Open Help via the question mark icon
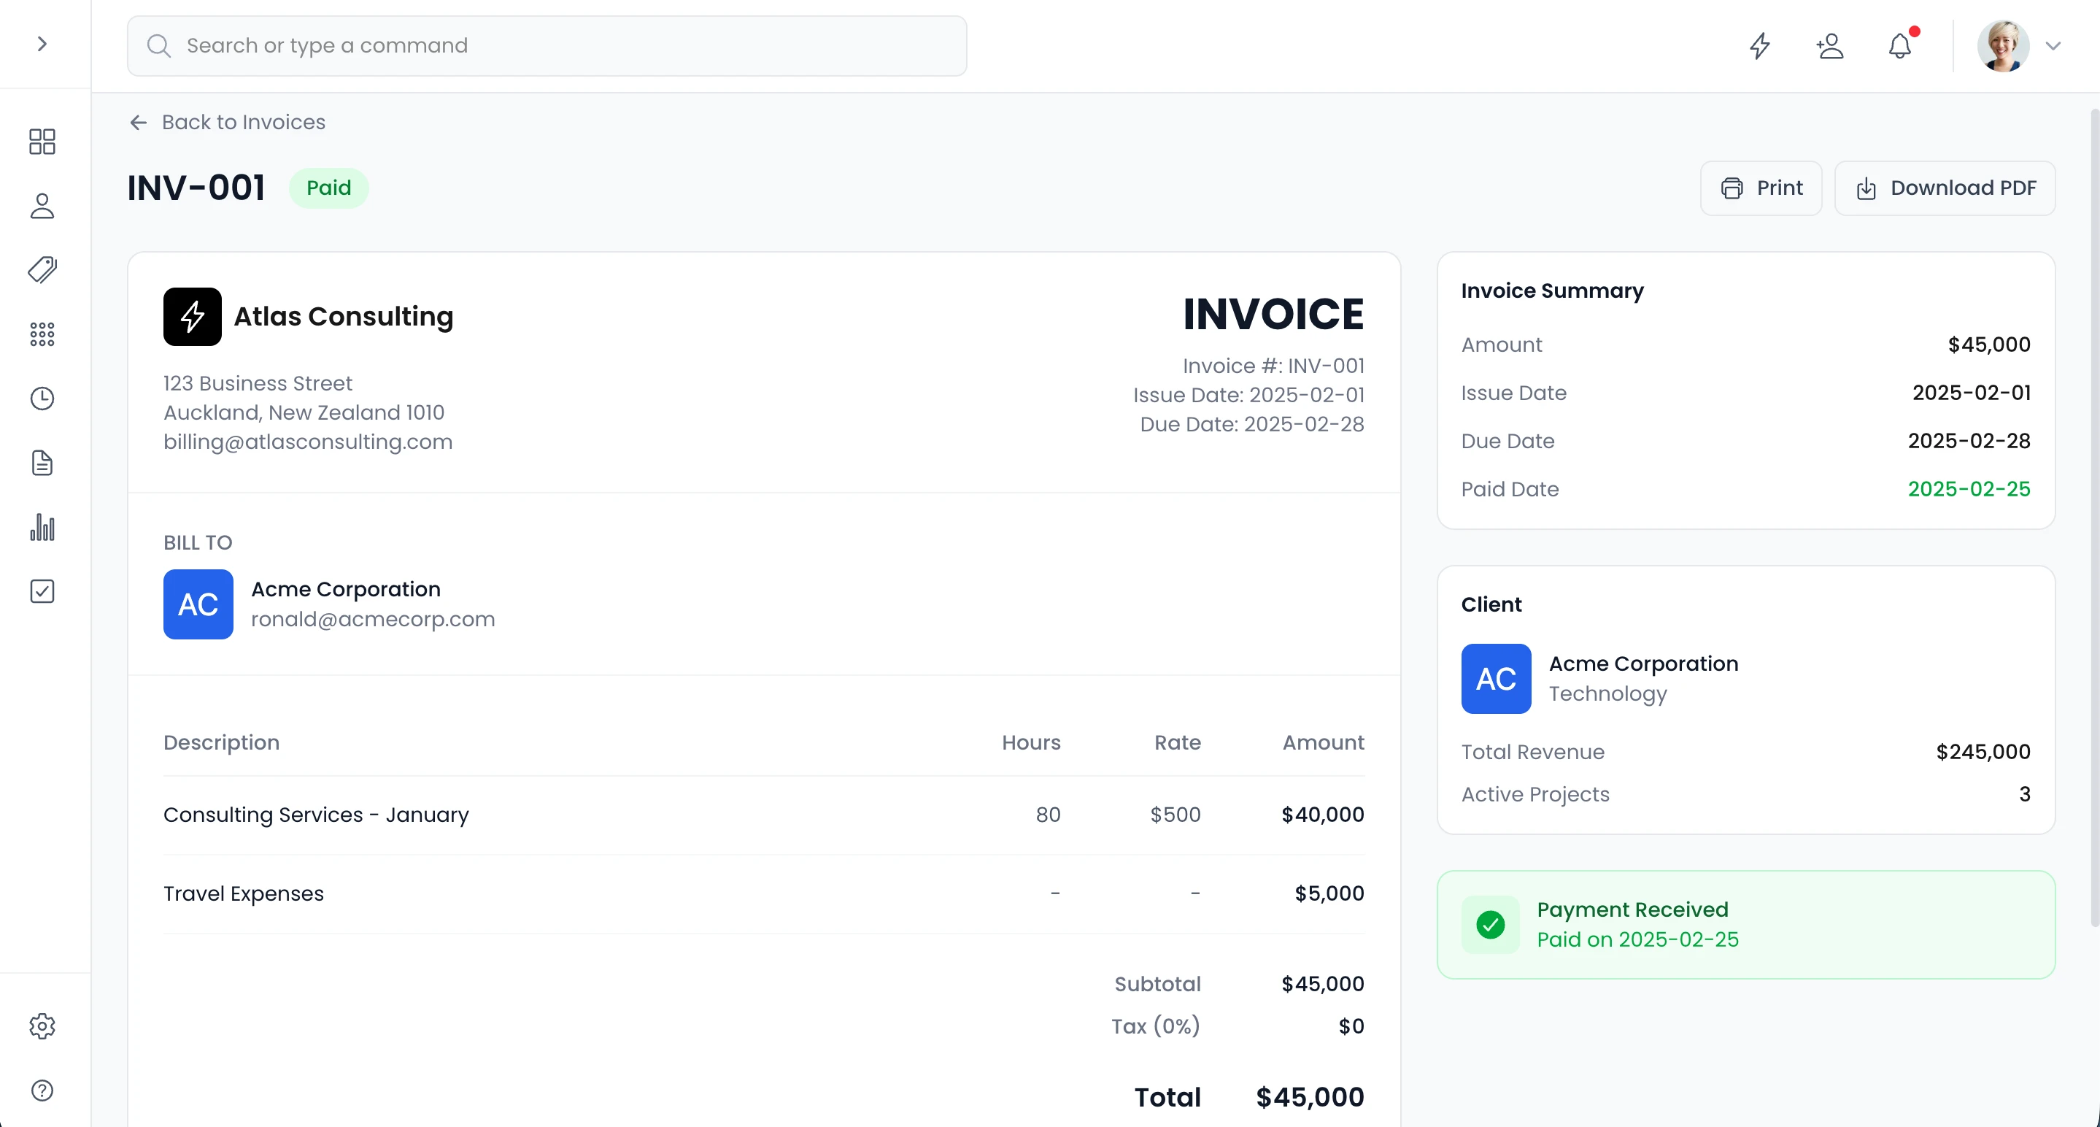2100x1127 pixels. coord(41,1091)
